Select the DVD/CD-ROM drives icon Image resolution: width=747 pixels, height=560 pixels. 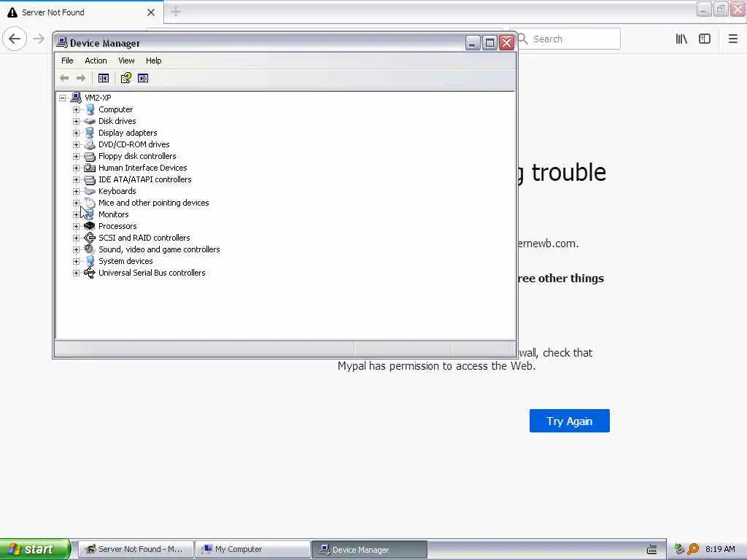click(x=90, y=144)
